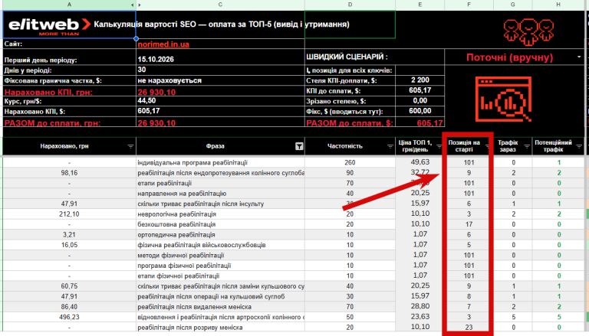Select starting position 17
Image resolution: width=589 pixels, height=336 pixels.
(x=469, y=224)
